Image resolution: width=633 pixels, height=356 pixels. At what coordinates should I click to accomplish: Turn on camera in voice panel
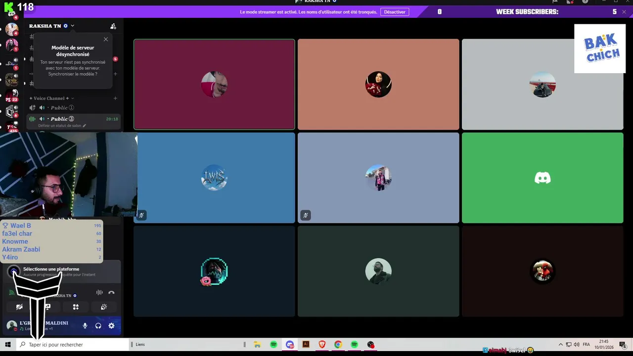[x=19, y=307]
